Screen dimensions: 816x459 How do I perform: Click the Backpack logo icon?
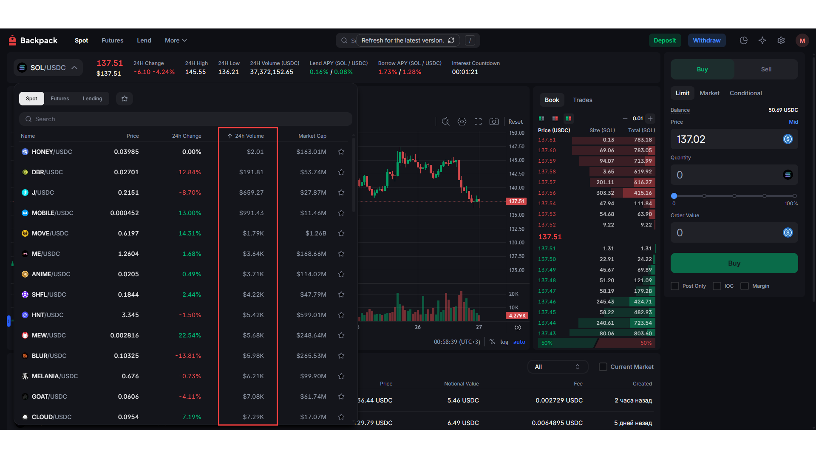click(12, 40)
